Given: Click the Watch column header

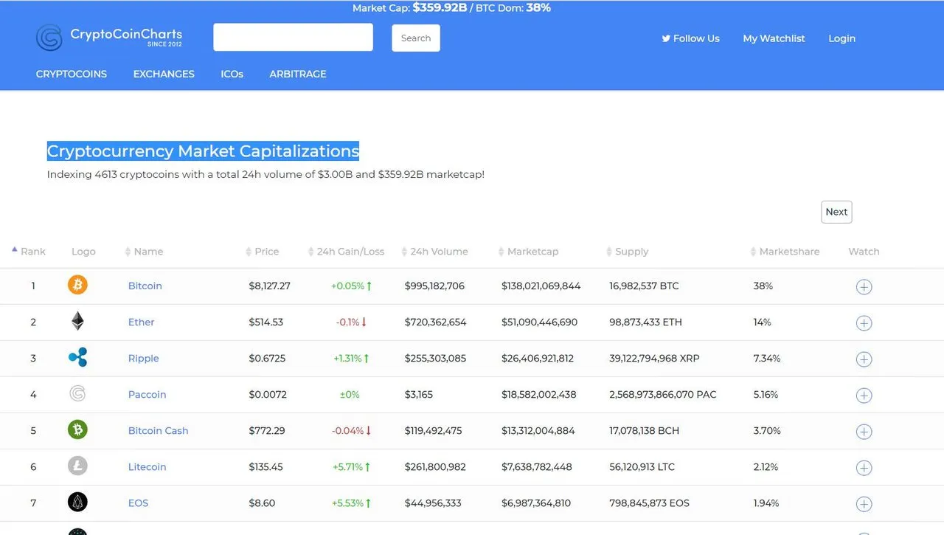Looking at the screenshot, I should [x=864, y=252].
